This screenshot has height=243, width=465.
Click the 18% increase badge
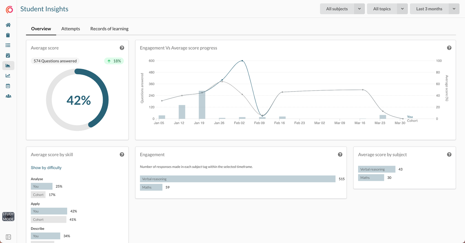click(x=114, y=61)
